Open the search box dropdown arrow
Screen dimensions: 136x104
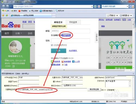coord(127,6)
